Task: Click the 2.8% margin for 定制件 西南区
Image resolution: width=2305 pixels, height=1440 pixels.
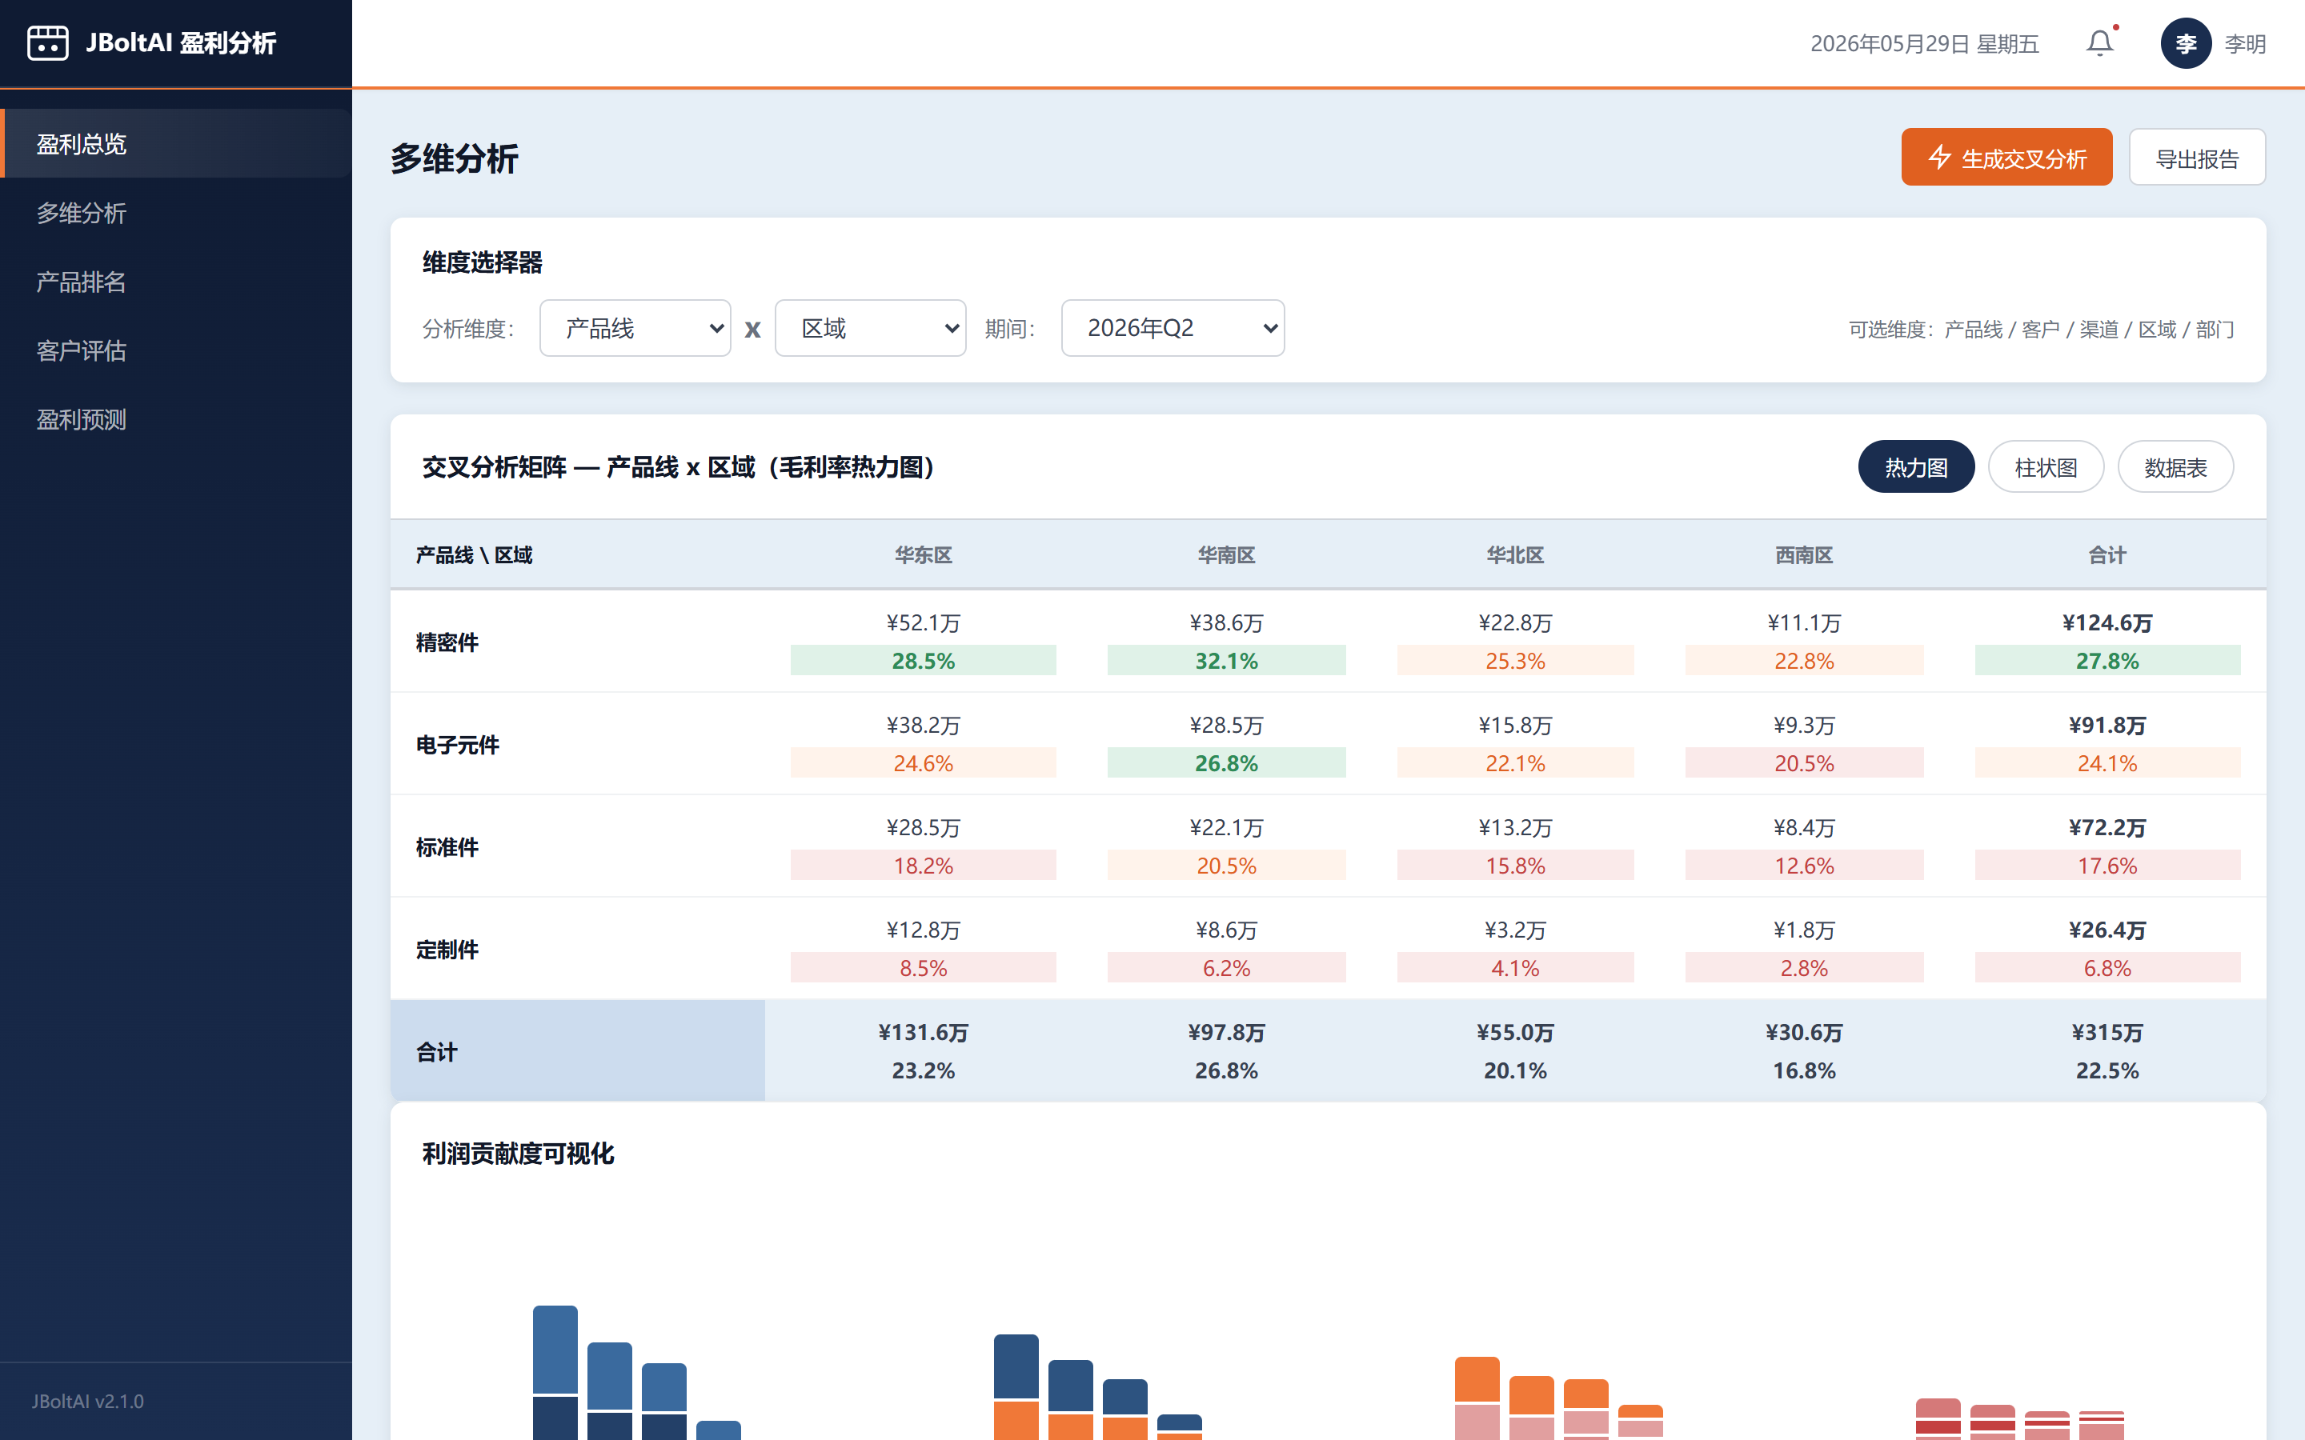Action: (x=1803, y=968)
